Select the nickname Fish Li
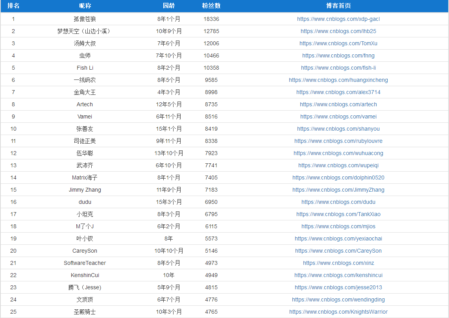 click(85, 68)
